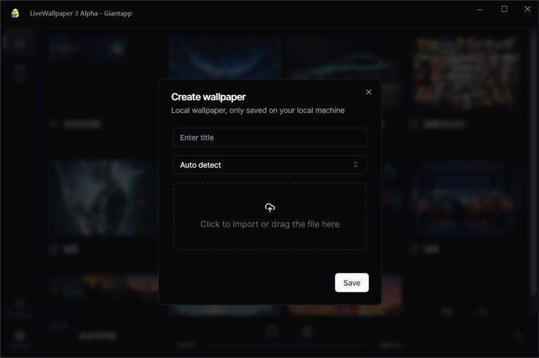Click the Save button
539x358 pixels.
coord(352,283)
